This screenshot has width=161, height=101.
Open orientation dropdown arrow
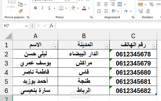(118, 11)
